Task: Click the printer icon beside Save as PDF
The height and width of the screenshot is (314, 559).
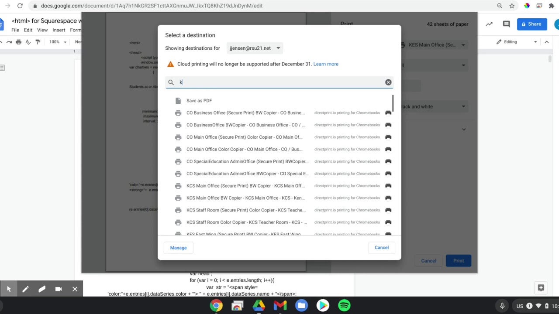Action: [178, 101]
